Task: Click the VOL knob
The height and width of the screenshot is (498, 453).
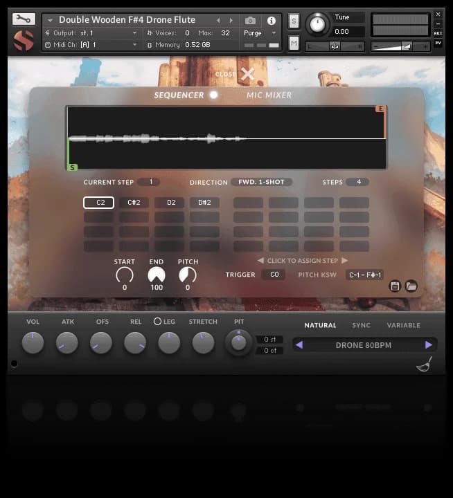Action: (33, 342)
